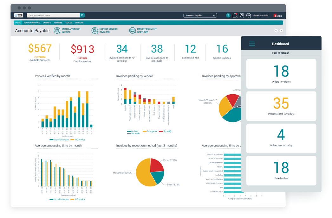Select the Enter a Vendor Invoice icon

click(57, 30)
